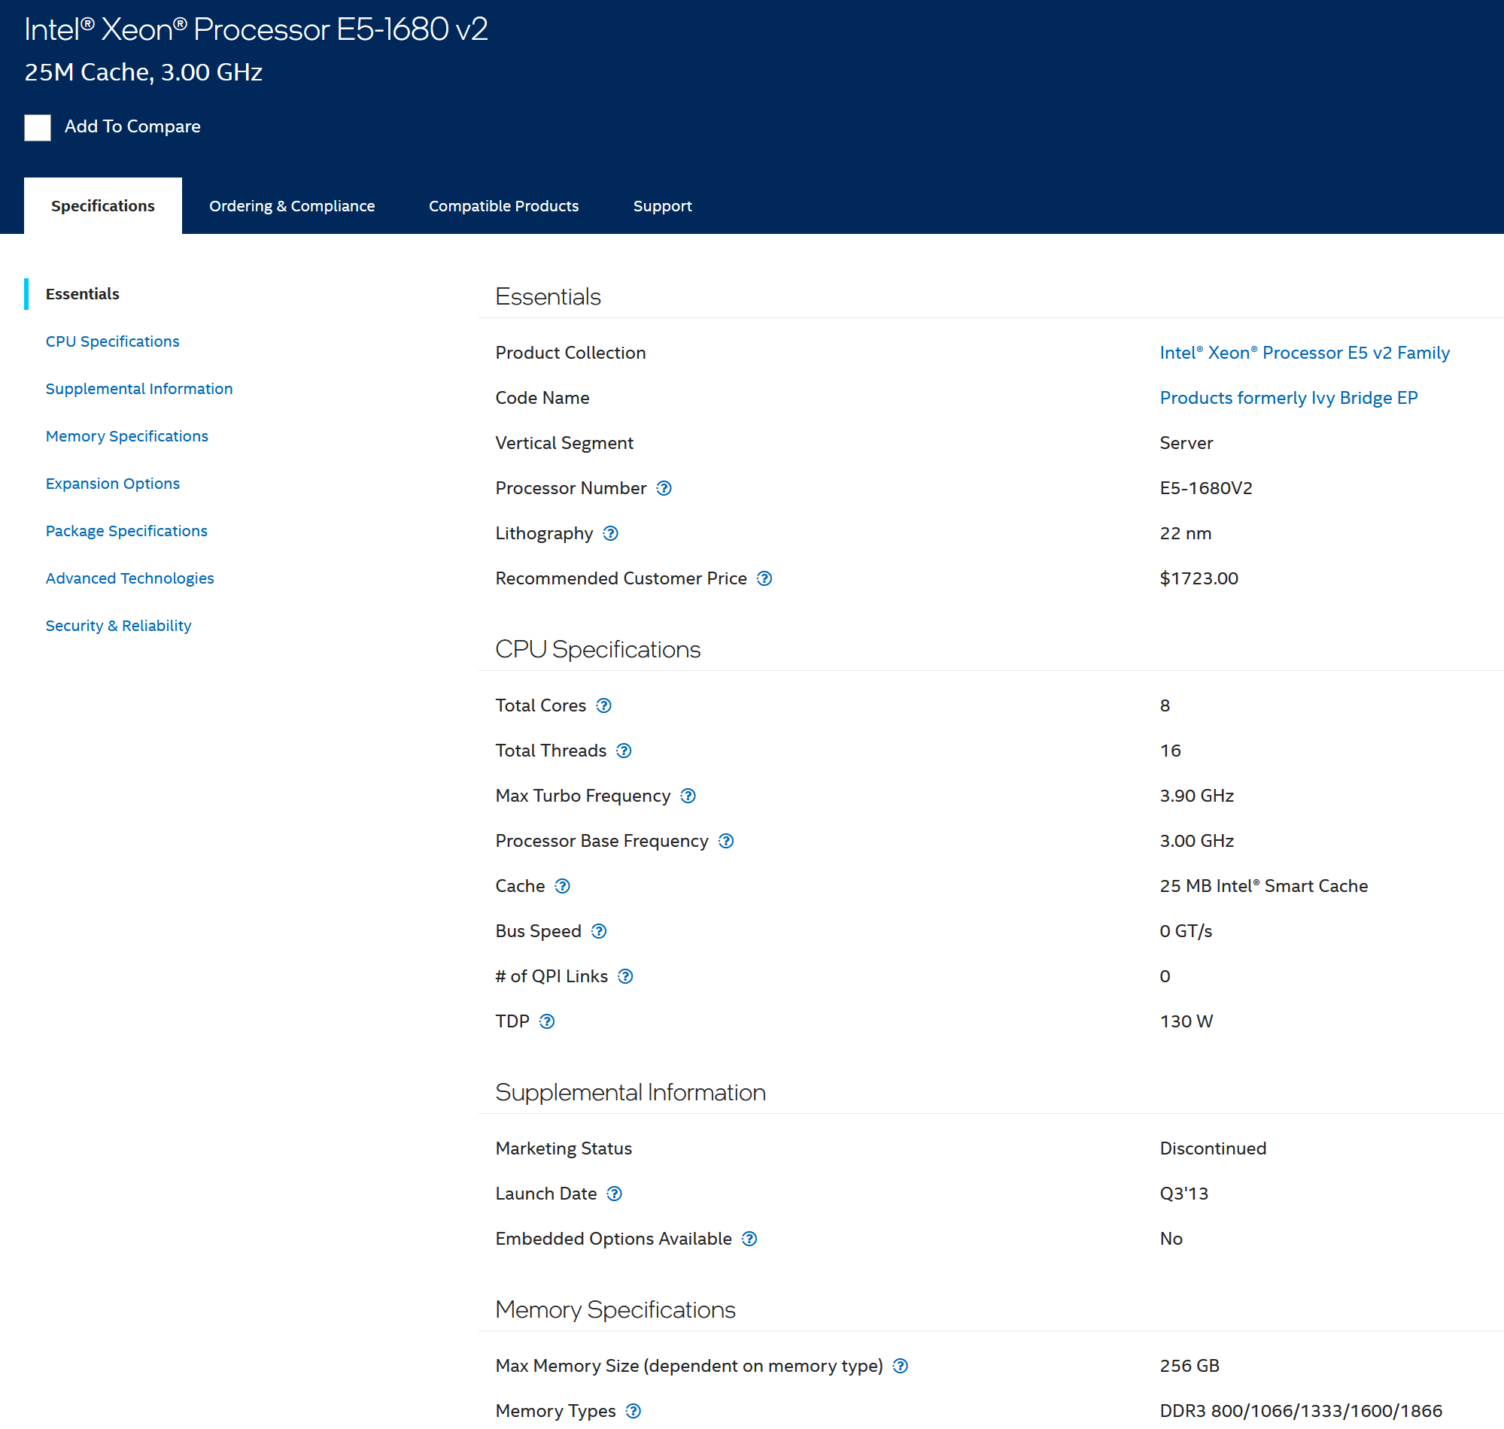Click help icon next to Processor Number

[664, 488]
